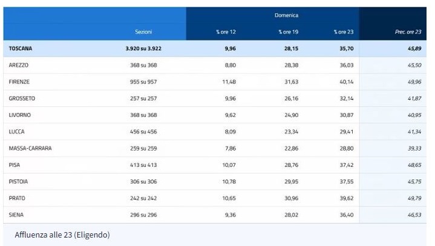Click the Prec. ore 23 column header
The width and height of the screenshot is (435, 246).
408,32
